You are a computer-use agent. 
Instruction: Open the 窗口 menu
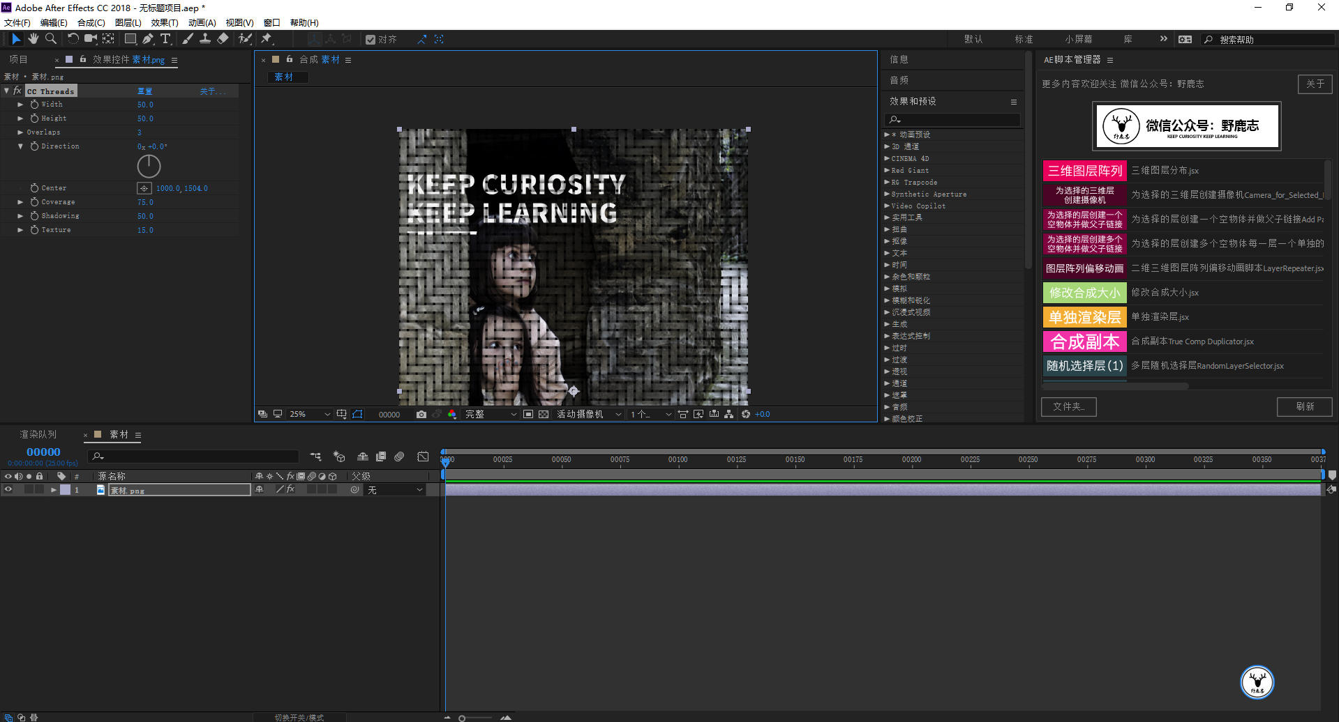271,23
